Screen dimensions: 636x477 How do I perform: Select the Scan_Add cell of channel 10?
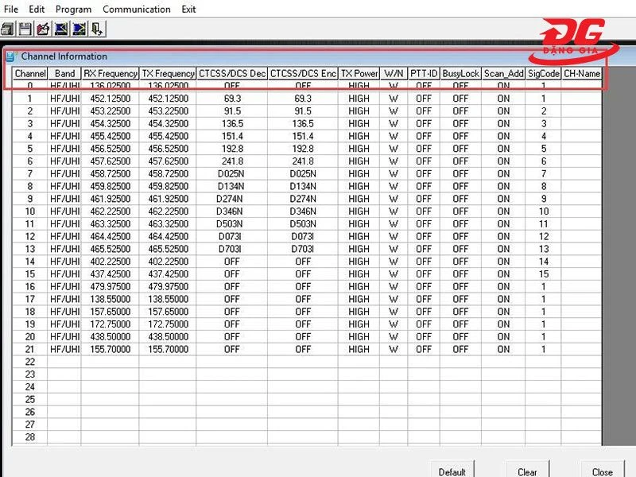(x=503, y=211)
